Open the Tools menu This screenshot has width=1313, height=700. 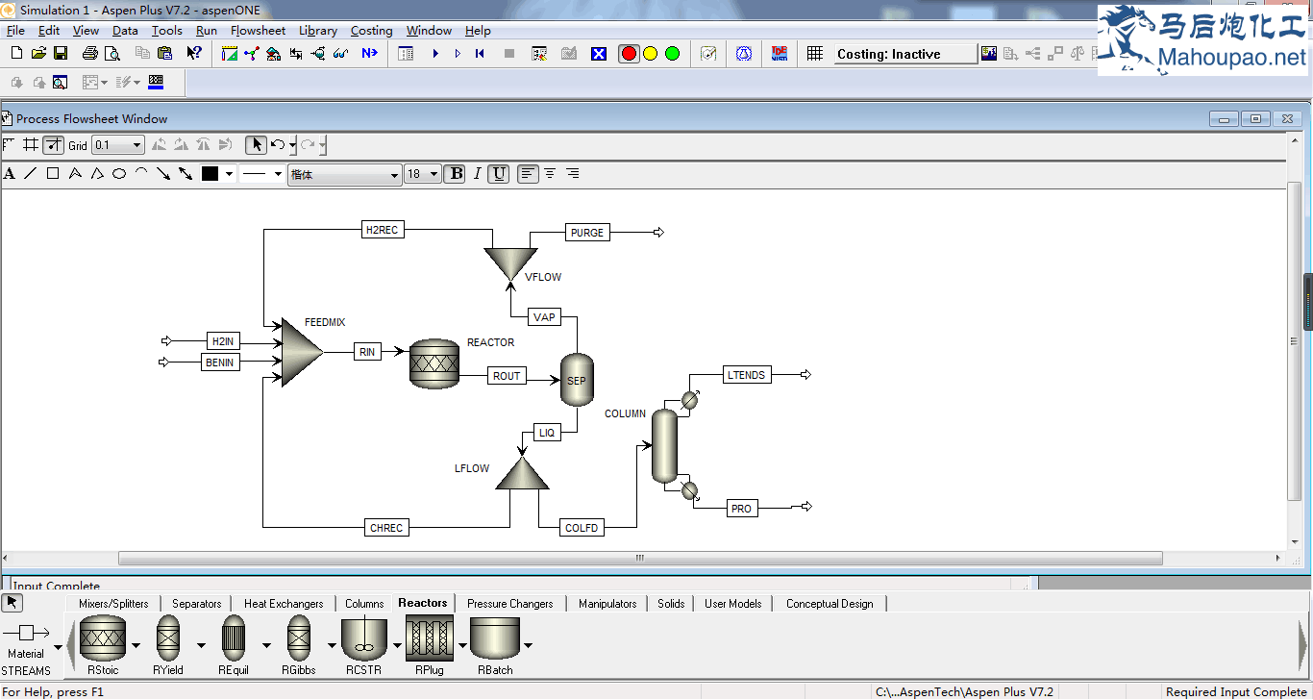point(166,31)
